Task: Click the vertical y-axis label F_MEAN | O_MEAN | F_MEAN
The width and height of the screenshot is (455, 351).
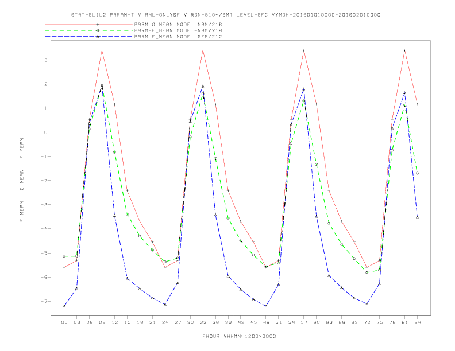Action: coord(22,180)
